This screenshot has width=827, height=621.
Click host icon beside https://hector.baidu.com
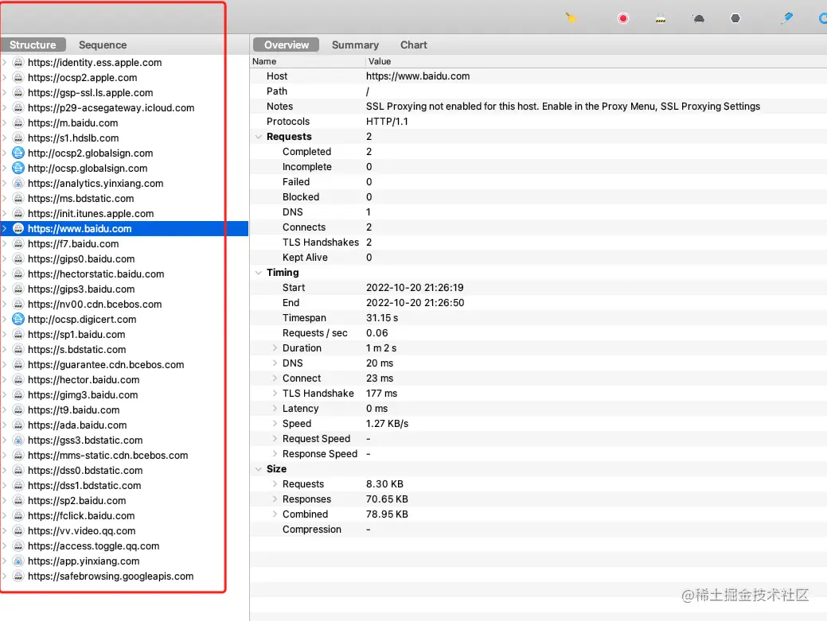(x=18, y=380)
